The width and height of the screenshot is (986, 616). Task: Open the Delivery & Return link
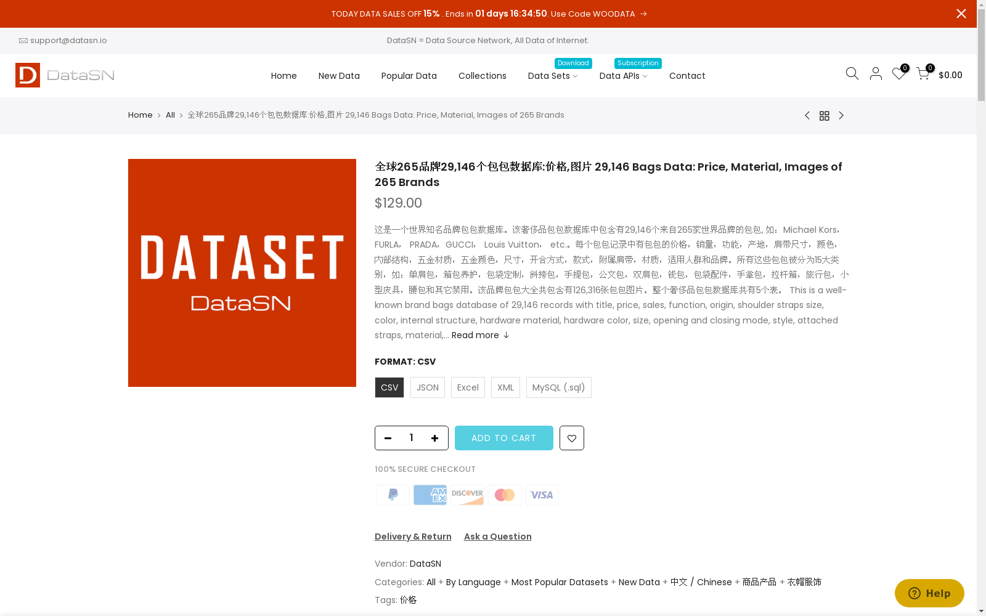(413, 537)
